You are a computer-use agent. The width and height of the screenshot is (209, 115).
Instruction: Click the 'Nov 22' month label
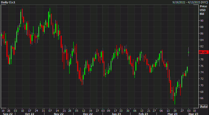(x=59, y=114)
